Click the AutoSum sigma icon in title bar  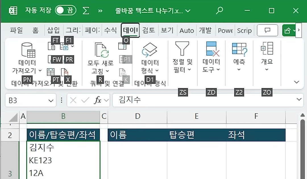(x=86, y=11)
